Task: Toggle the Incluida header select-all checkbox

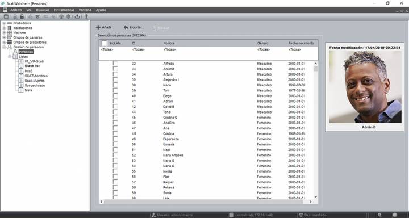Action: (105, 43)
